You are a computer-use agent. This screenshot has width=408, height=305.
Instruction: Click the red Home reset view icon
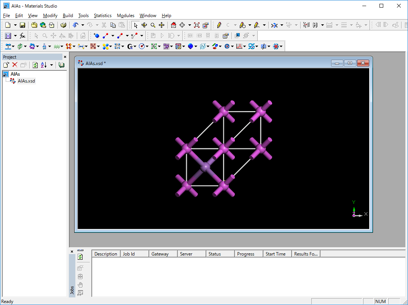(x=174, y=25)
